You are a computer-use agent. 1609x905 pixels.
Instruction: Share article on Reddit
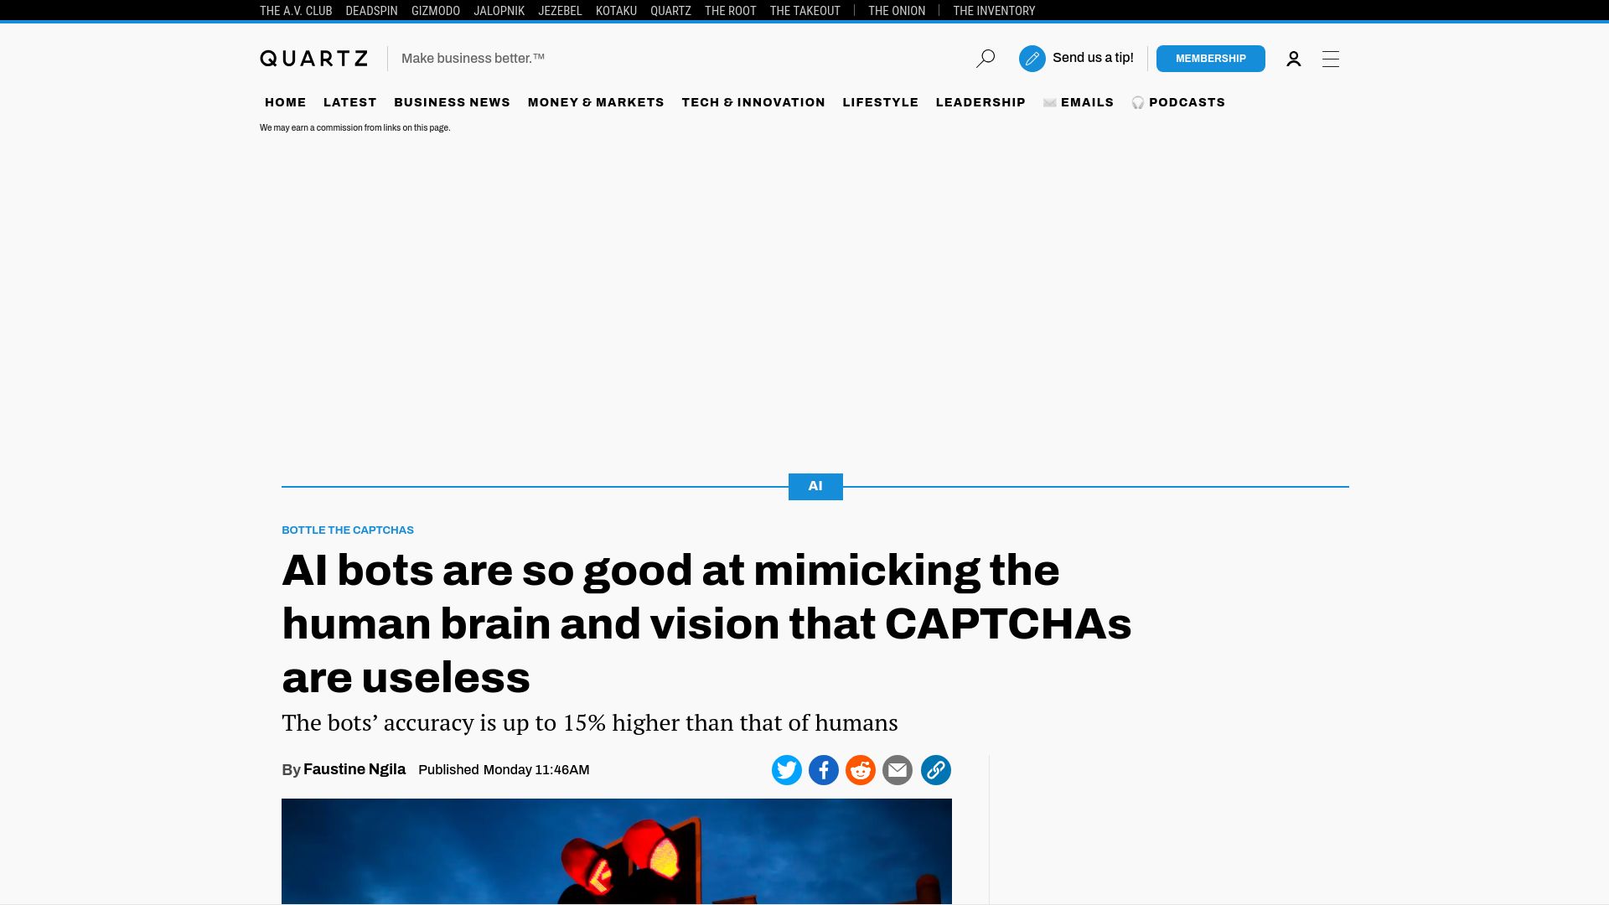[861, 770]
